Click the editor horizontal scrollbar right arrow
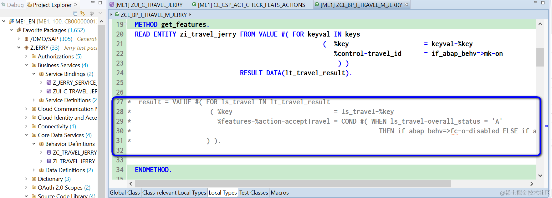 click(531, 184)
